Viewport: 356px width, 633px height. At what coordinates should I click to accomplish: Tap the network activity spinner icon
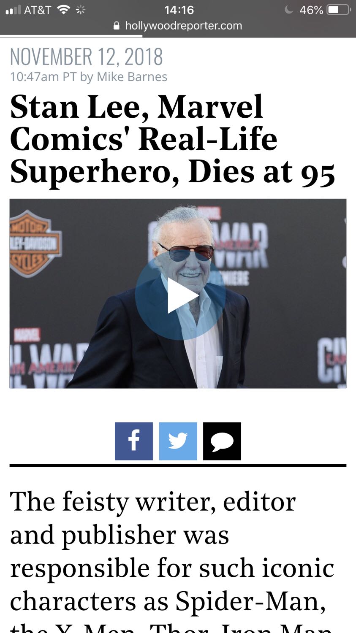tap(81, 10)
